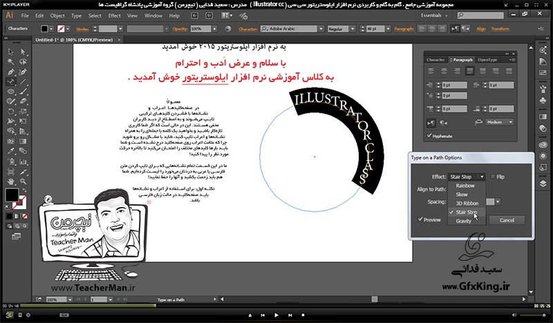
Task: Swap fill and stroke colors arrow
Action: 24,190
